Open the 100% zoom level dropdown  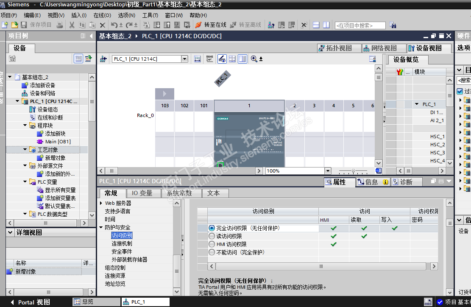click(x=328, y=171)
